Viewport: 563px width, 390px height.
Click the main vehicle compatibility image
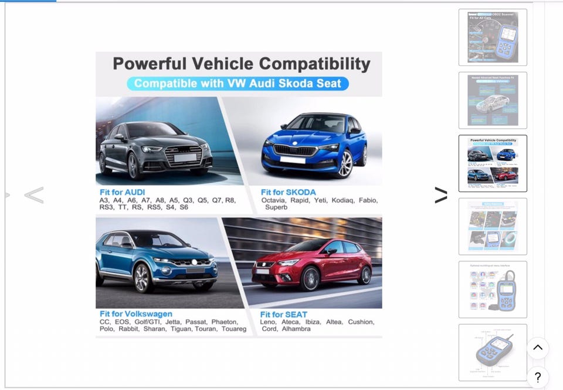coord(239,195)
